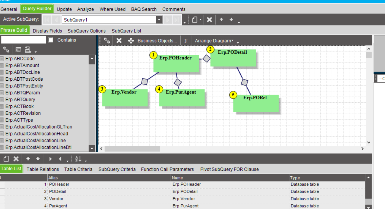Screen dimensions: 385x209
Task: Open the Analyze tab
Action: click(x=85, y=9)
